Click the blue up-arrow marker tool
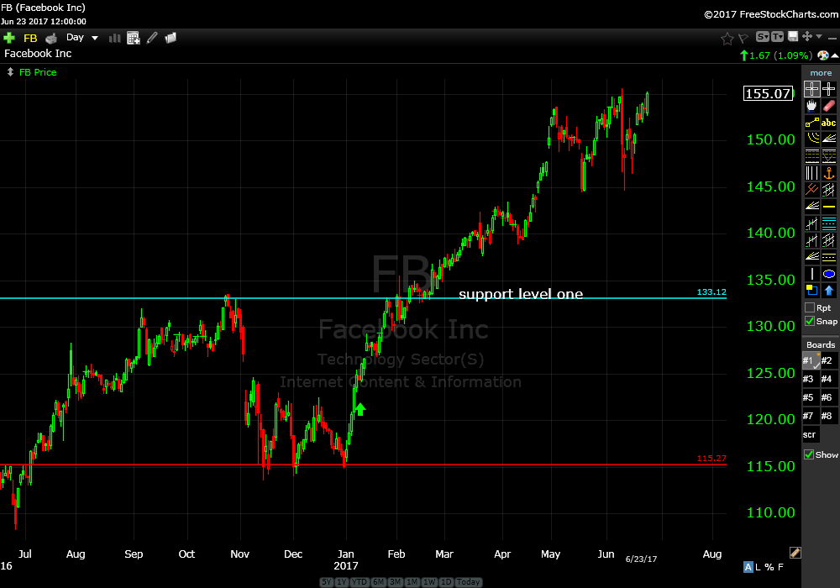This screenshot has width=840, height=588. [829, 291]
